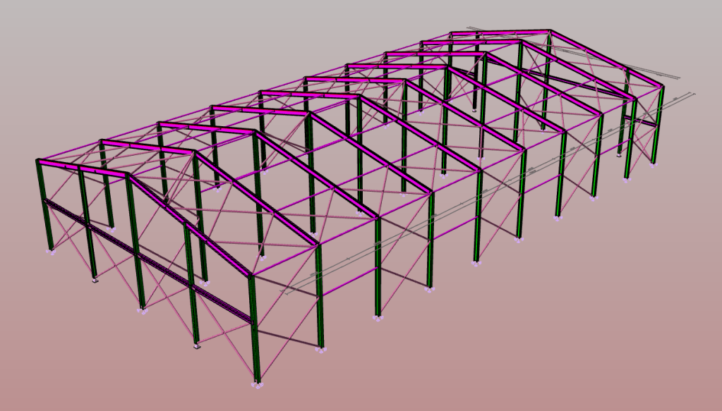Screen dimensions: 722x411
Task: Click the leftmost column of the near gable
Action: pyautogui.click(x=44, y=204)
